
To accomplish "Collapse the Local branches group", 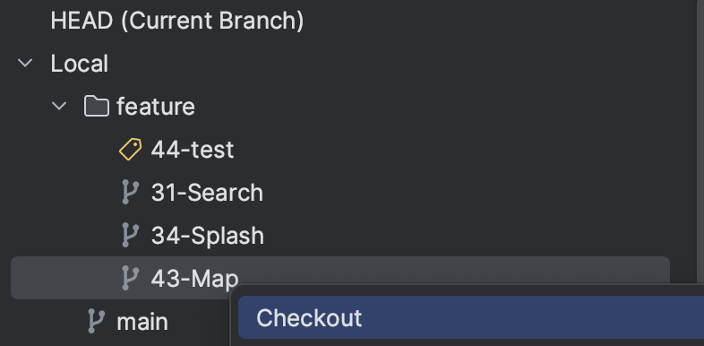I will 25,63.
